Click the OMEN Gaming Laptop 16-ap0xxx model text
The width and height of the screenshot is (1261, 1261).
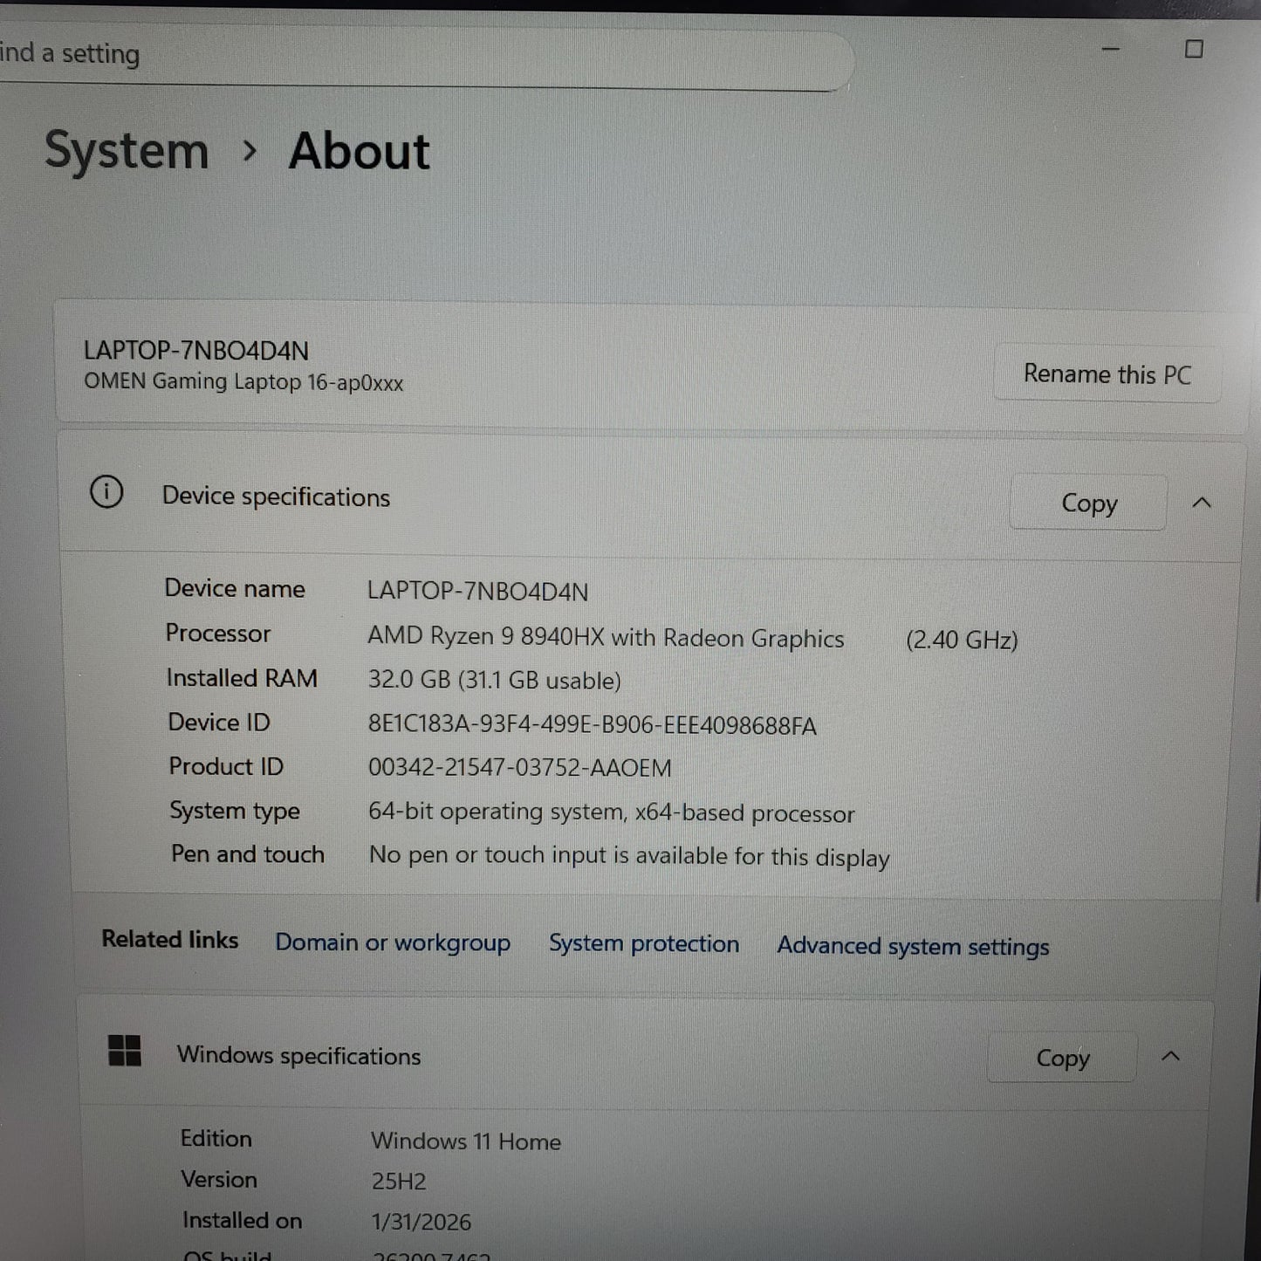pyautogui.click(x=243, y=382)
